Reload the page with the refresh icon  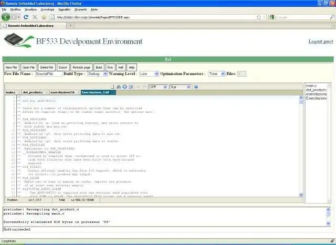point(26,17)
